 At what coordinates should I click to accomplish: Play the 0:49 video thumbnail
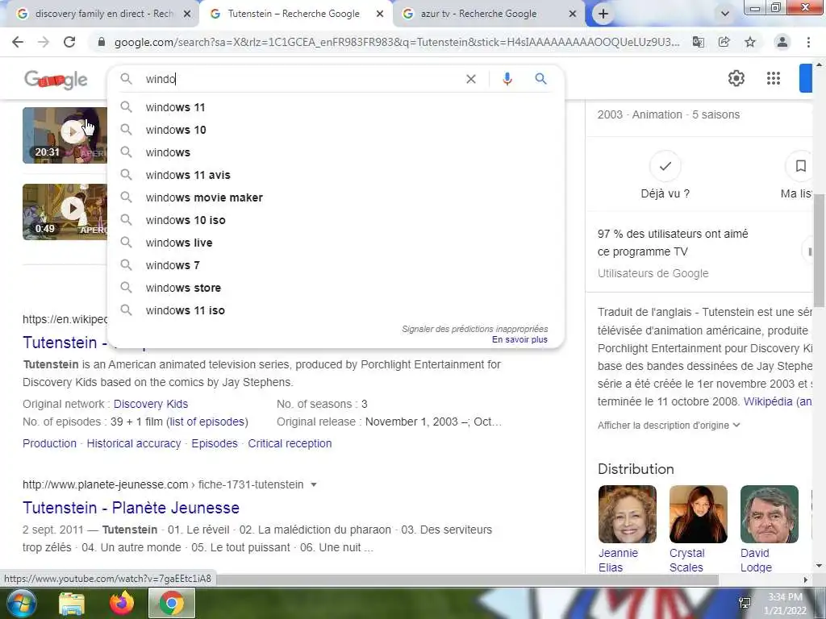pyautogui.click(x=65, y=212)
